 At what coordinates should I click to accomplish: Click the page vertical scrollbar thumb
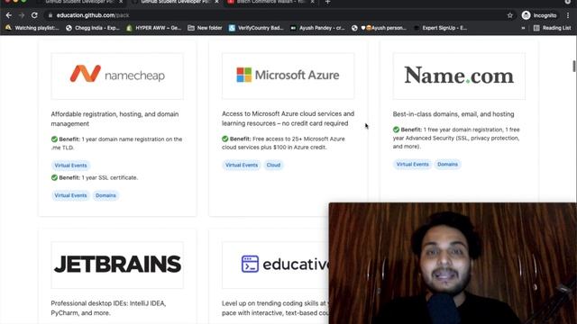point(574,66)
